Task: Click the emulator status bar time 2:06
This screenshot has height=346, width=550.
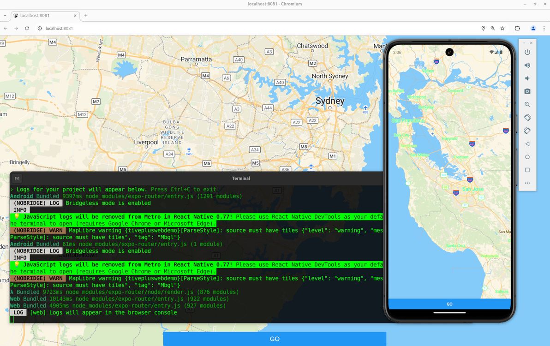Action: point(397,52)
